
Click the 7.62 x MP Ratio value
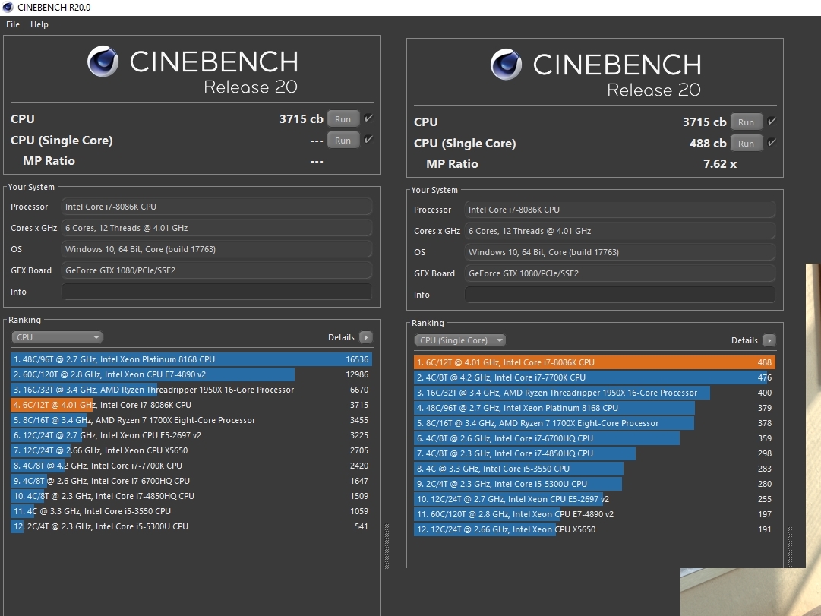(x=720, y=164)
